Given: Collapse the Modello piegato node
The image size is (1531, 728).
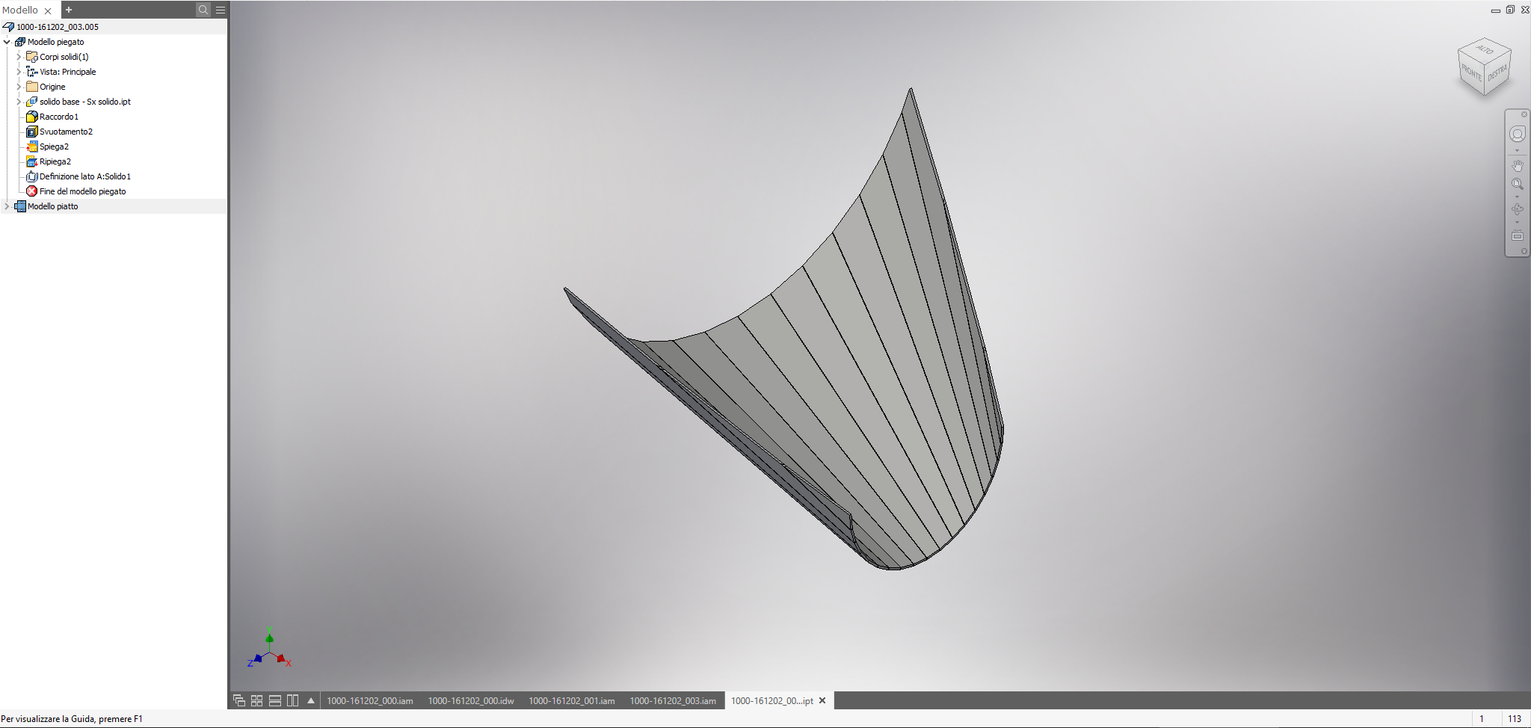Looking at the screenshot, I should (7, 42).
